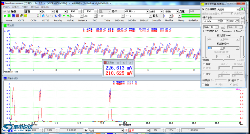Open the 3D spectrogram cube icon
This screenshot has width=250, height=134.
point(21,16)
